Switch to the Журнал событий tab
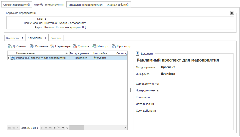The height and width of the screenshot is (137, 240). coord(118,5)
